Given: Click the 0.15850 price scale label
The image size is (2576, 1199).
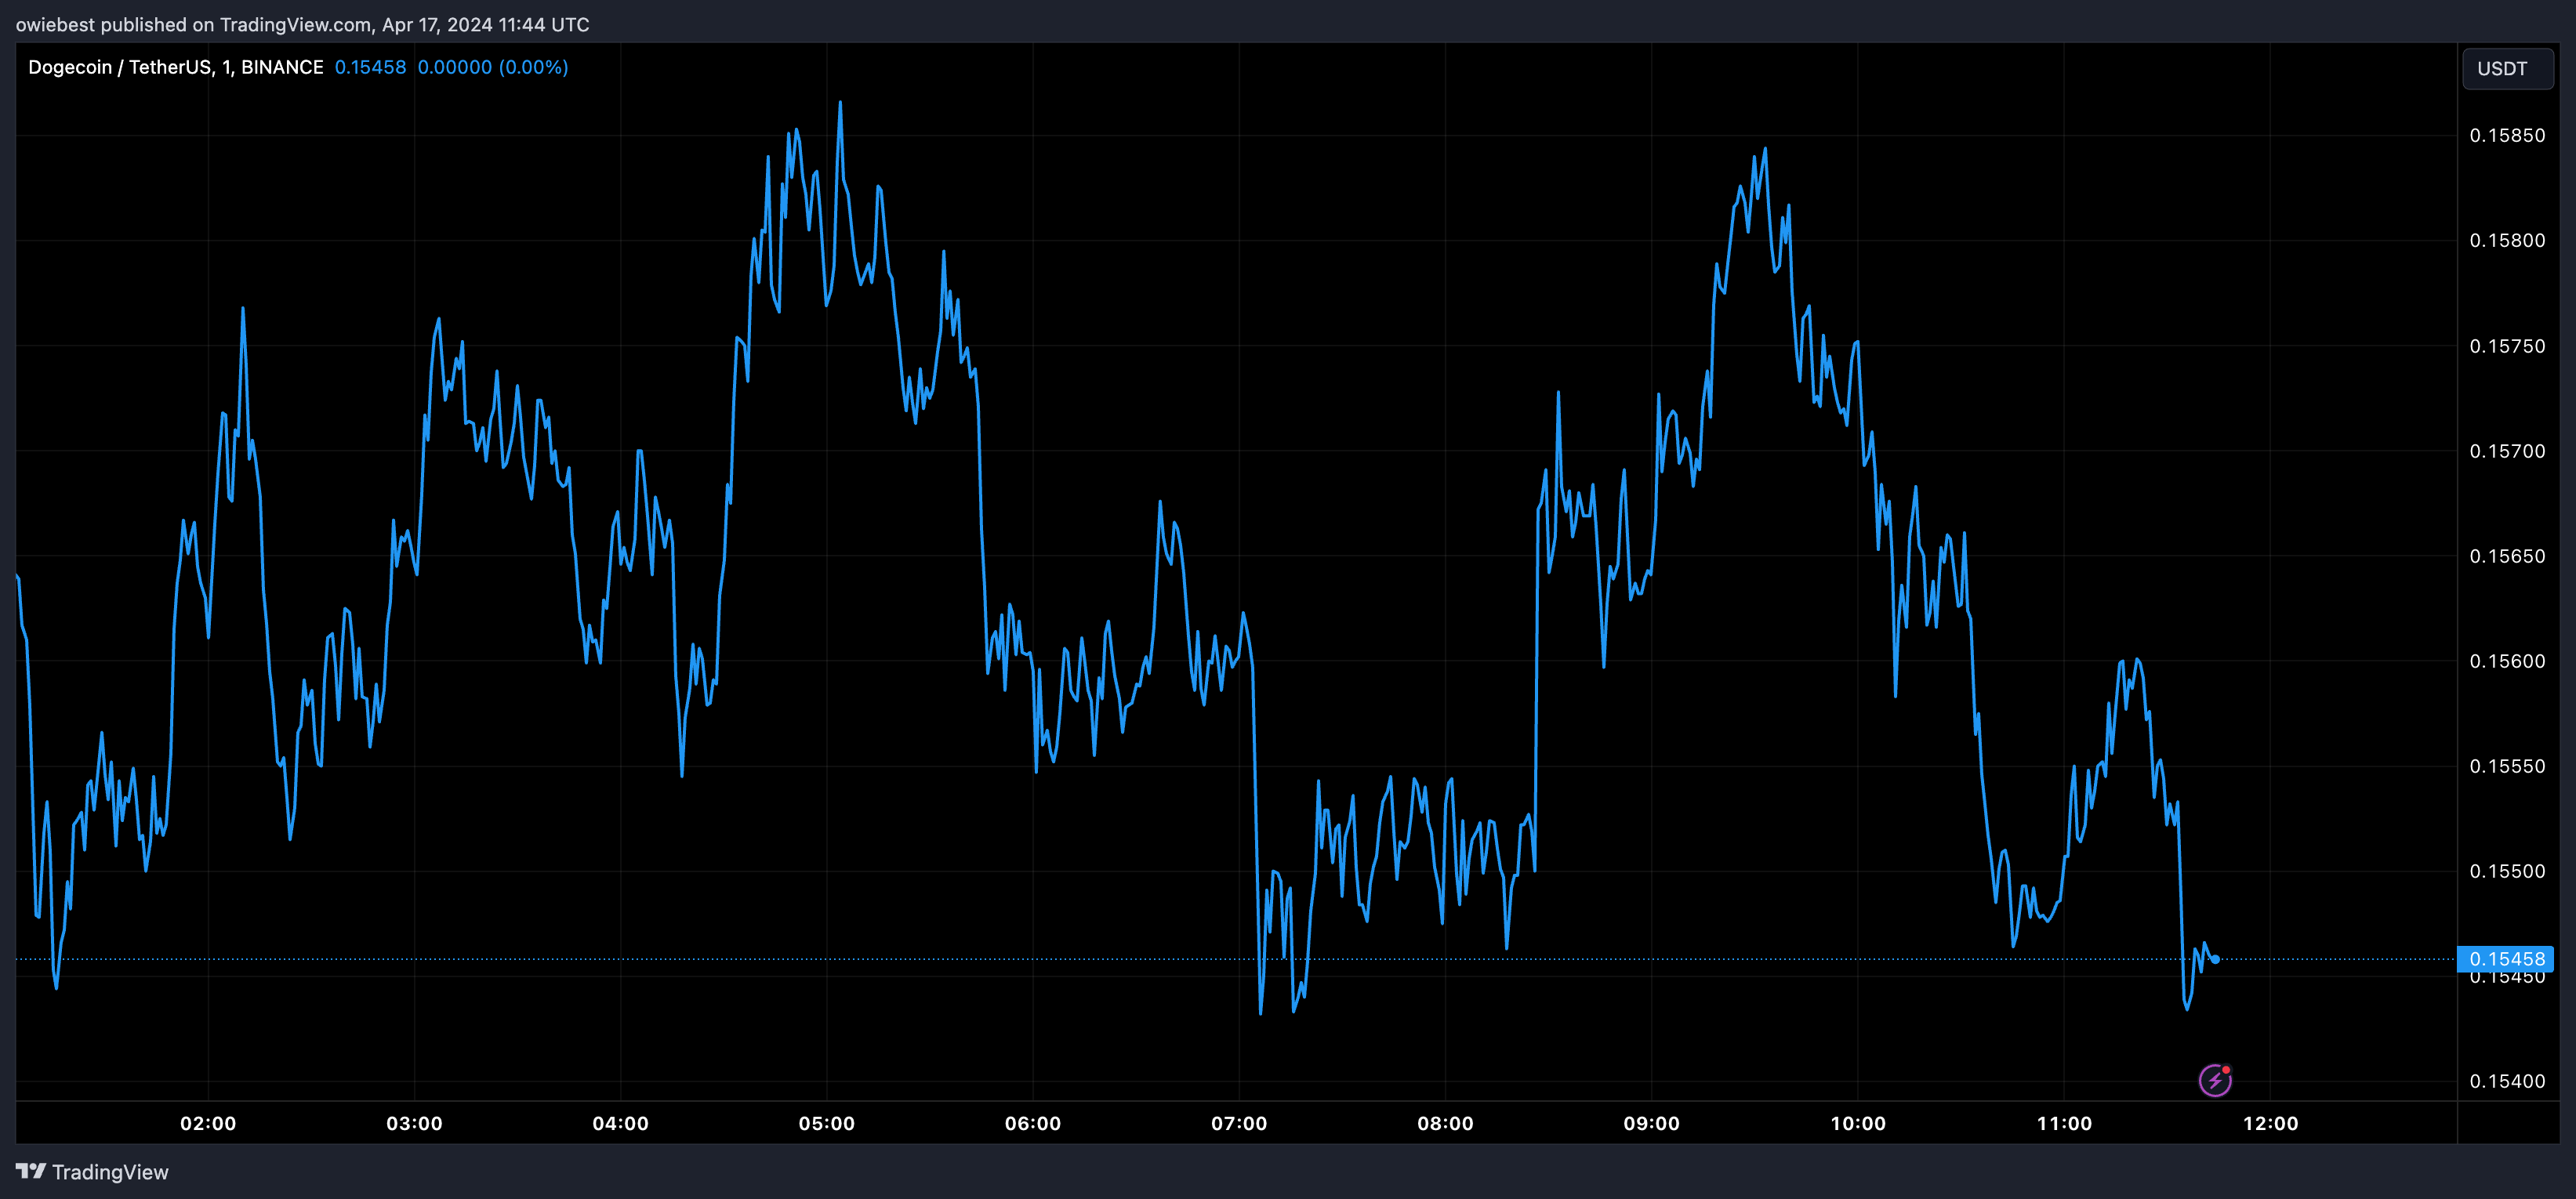Looking at the screenshot, I should click(2507, 136).
